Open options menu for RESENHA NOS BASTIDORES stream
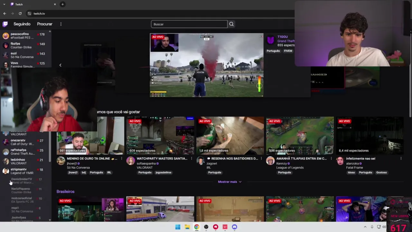The height and width of the screenshot is (232, 412). 261,159
